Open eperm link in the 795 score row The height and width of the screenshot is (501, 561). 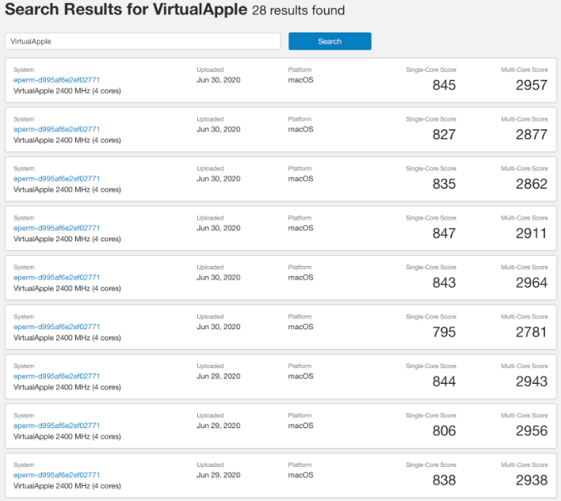tap(56, 327)
